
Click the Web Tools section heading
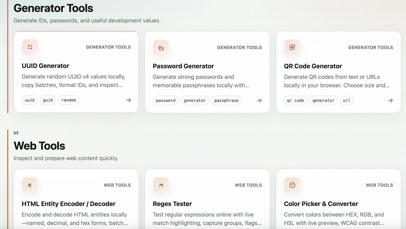click(x=39, y=146)
